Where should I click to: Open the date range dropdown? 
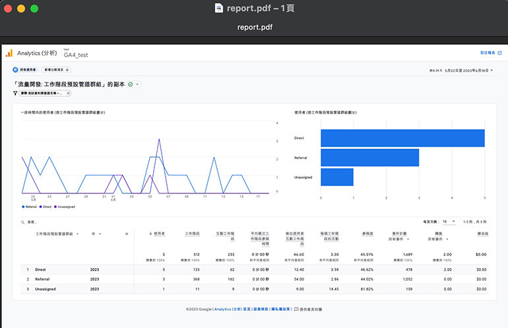pyautogui.click(x=461, y=71)
